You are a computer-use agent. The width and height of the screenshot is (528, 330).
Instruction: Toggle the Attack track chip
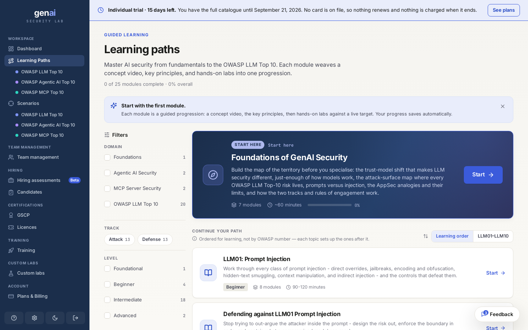pos(120,239)
